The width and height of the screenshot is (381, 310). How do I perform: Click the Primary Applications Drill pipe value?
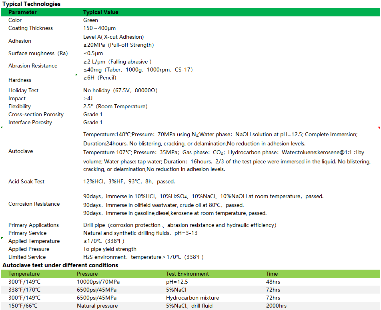[x=179, y=225]
